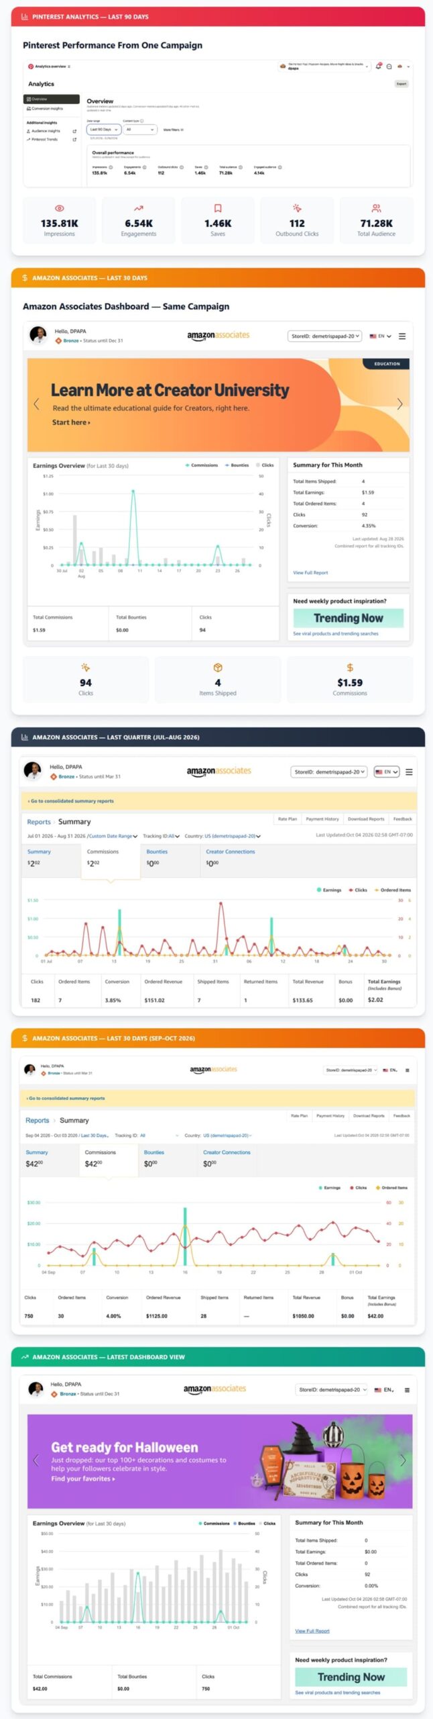Toggle Commissions legend in Halloween dashboard chart
This screenshot has width=433, height=1719.
(x=214, y=1524)
